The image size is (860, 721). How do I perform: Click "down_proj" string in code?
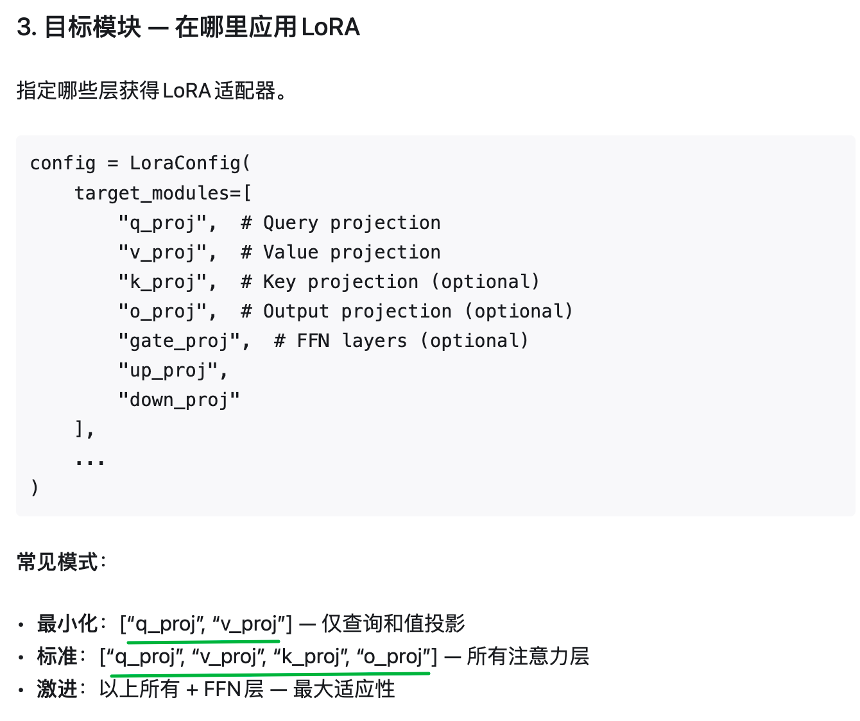(179, 400)
